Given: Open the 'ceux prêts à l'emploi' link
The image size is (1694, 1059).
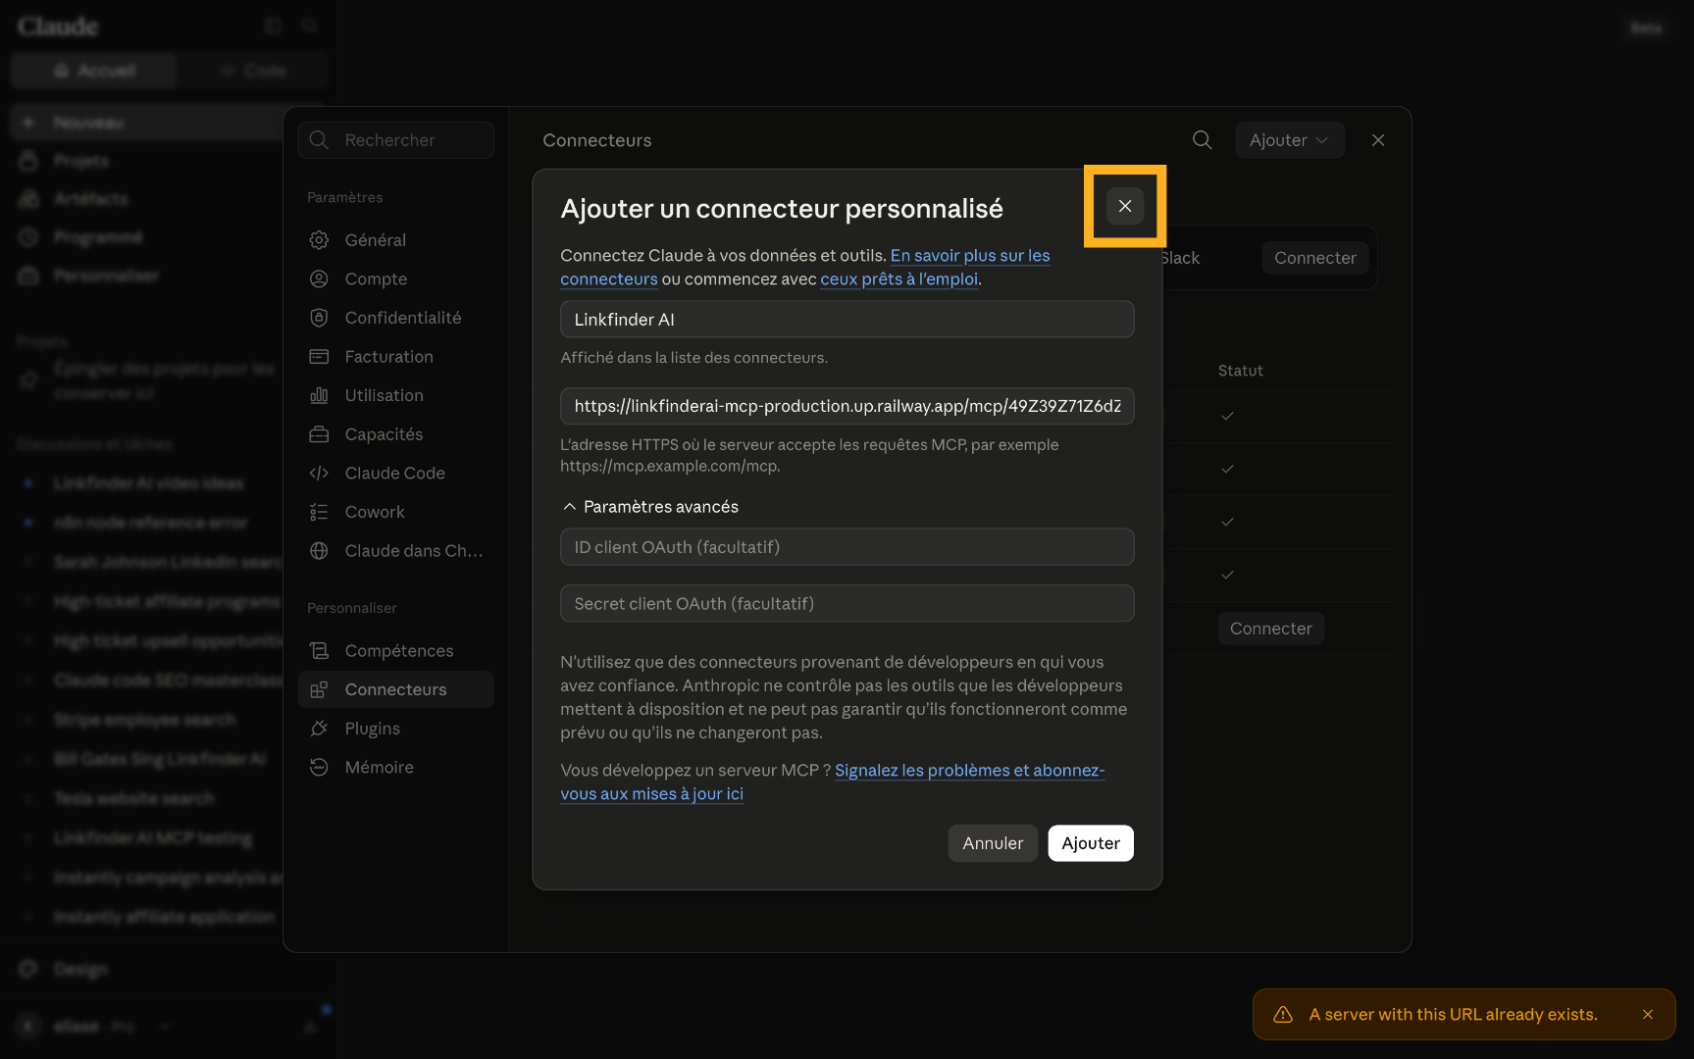Looking at the screenshot, I should point(899,279).
